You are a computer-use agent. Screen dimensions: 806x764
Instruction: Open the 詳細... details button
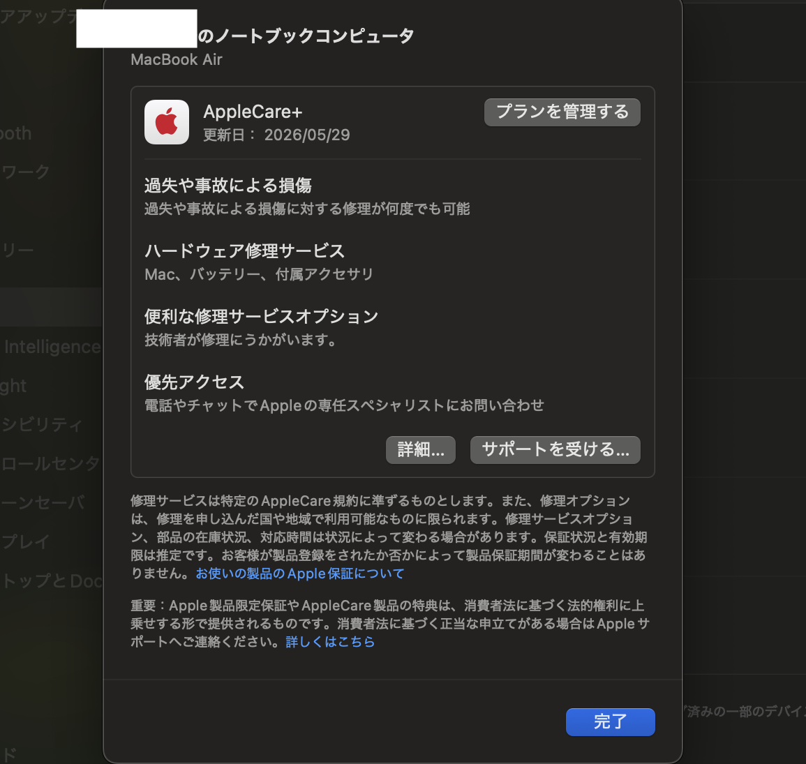click(421, 450)
